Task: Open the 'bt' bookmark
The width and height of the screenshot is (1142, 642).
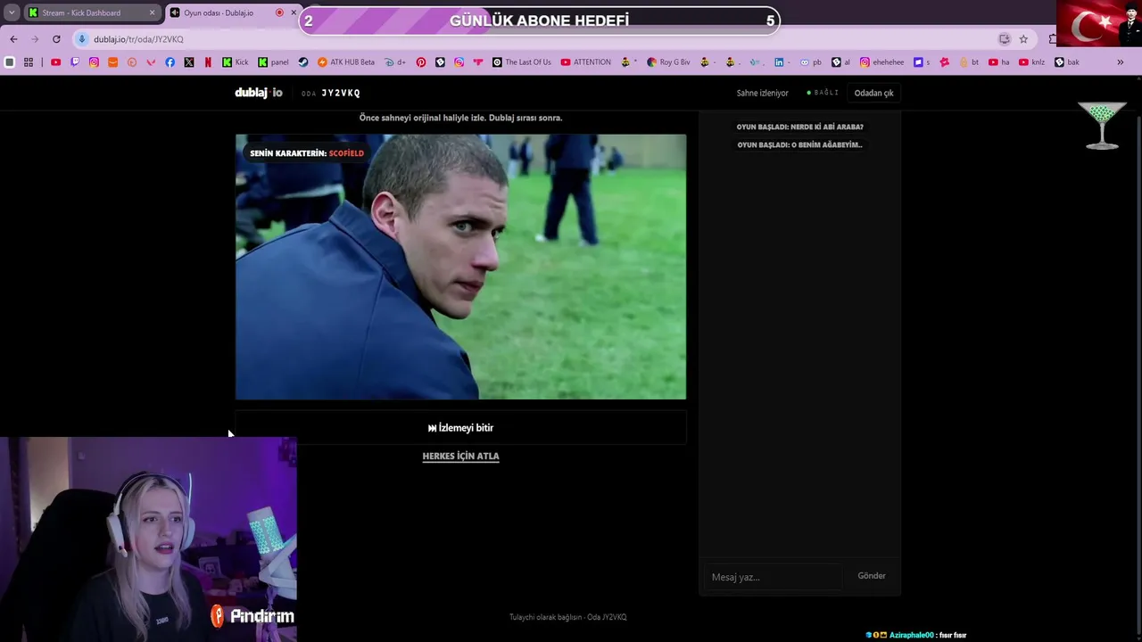Action: (x=970, y=62)
